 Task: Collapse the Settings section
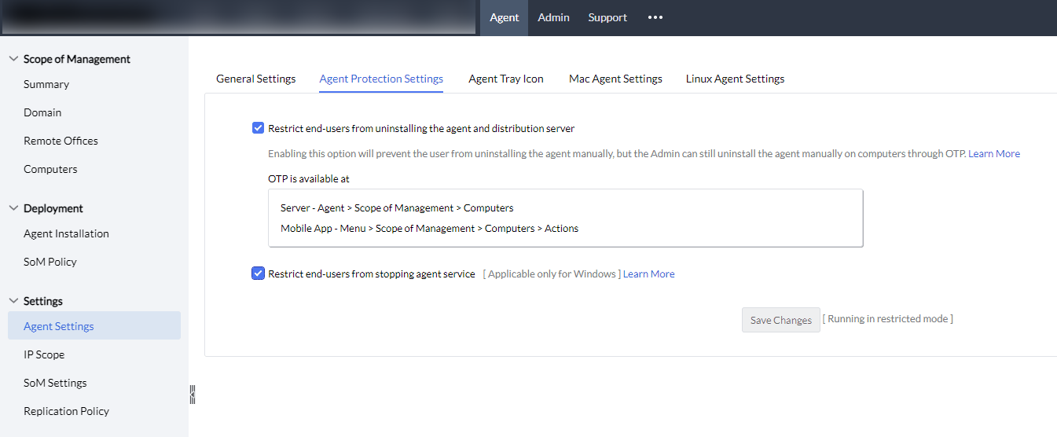pyautogui.click(x=13, y=301)
